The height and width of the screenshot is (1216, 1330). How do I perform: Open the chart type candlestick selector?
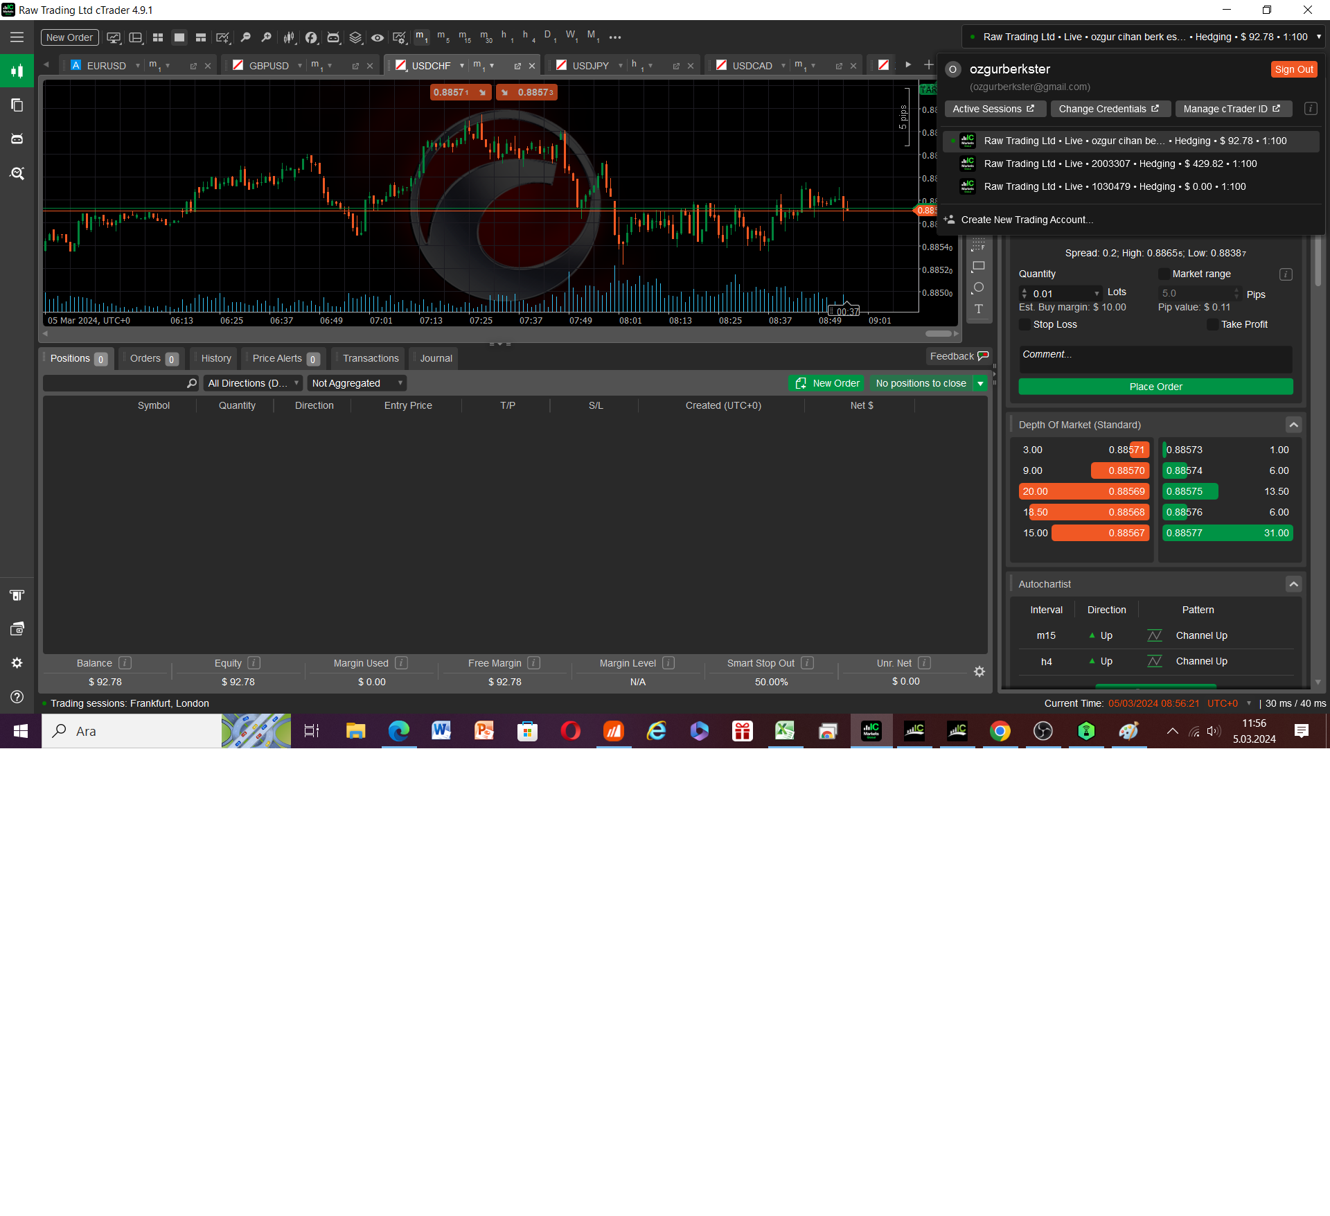coord(289,37)
